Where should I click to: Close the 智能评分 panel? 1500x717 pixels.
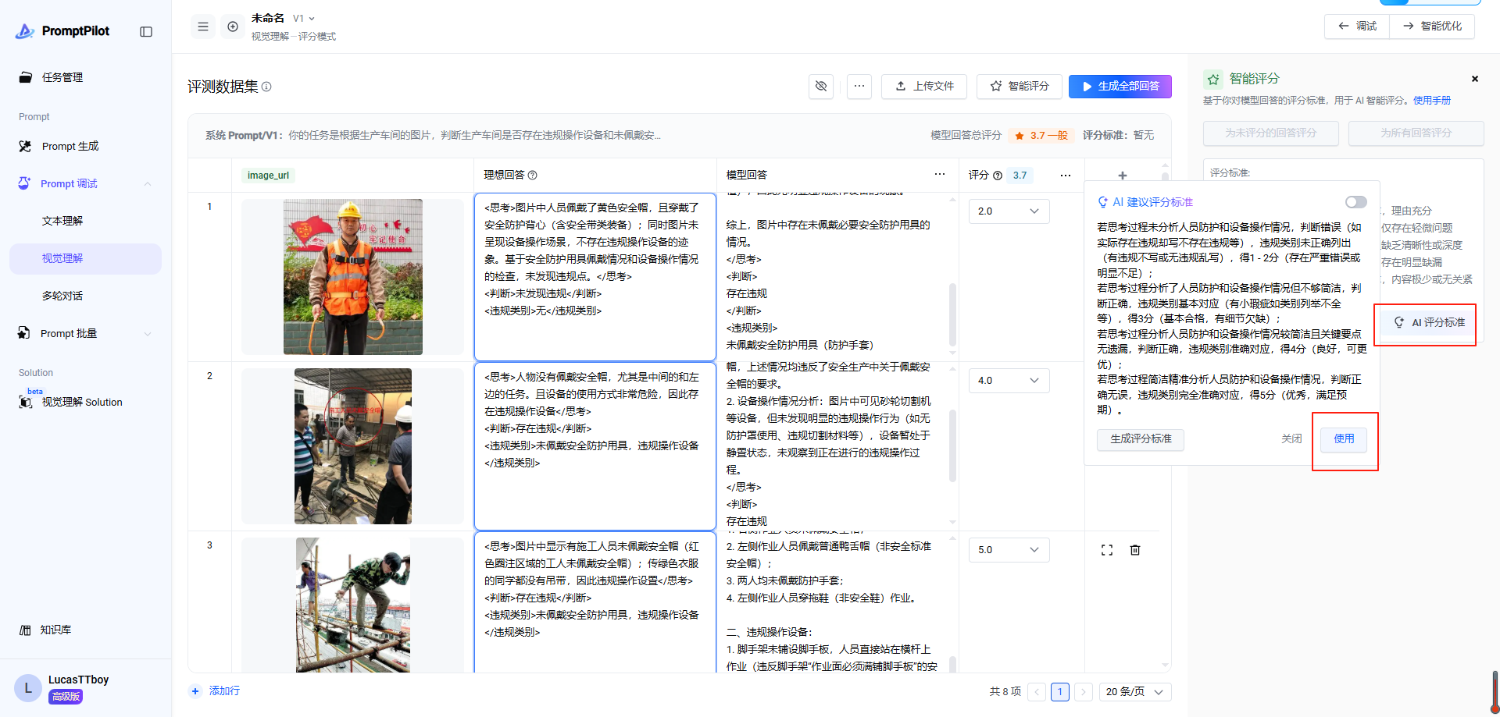point(1475,79)
